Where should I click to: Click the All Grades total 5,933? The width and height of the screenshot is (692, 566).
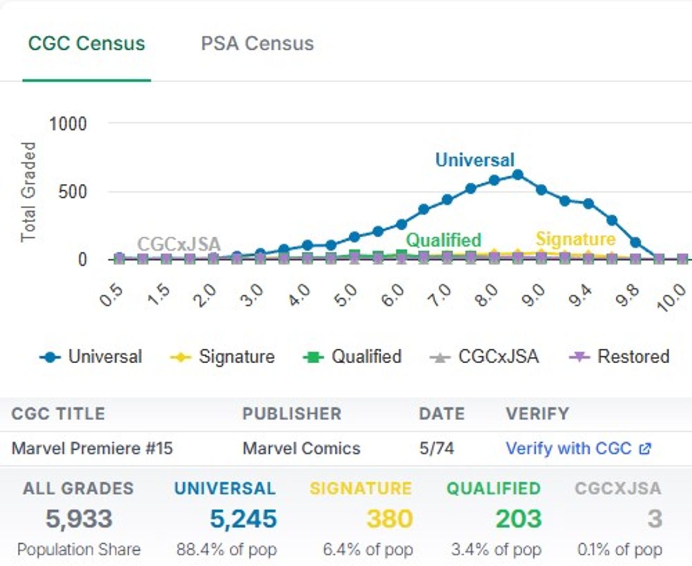(79, 519)
